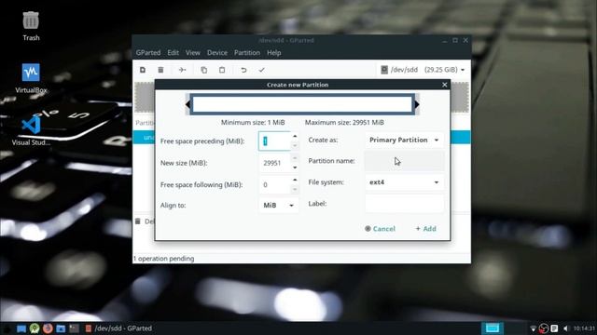This screenshot has width=597, height=335.
Task: Minimize the GParted window
Action: pyautogui.click(x=444, y=40)
